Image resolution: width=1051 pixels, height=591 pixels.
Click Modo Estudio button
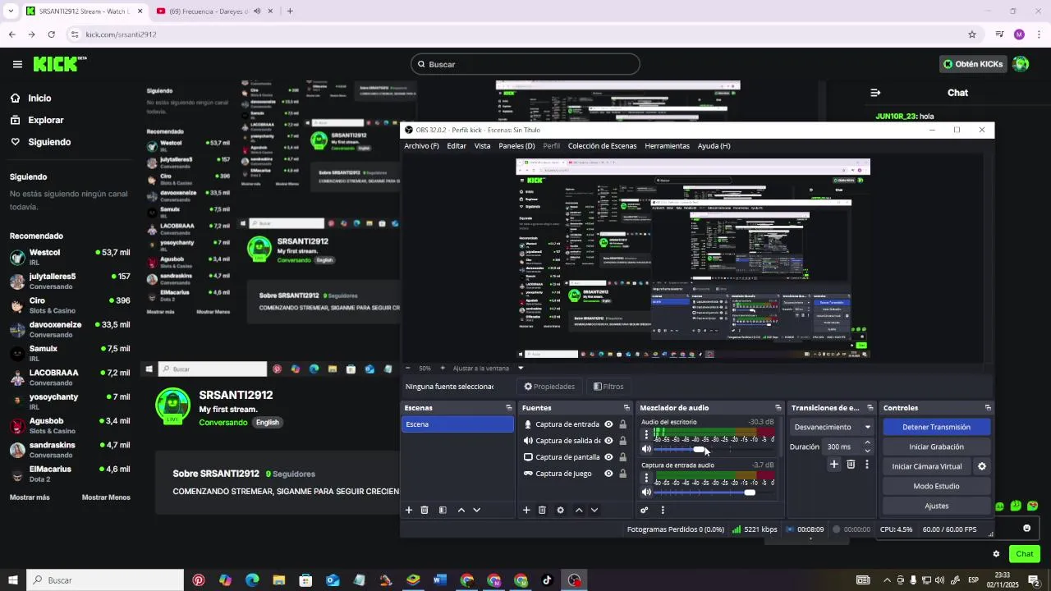(x=936, y=486)
